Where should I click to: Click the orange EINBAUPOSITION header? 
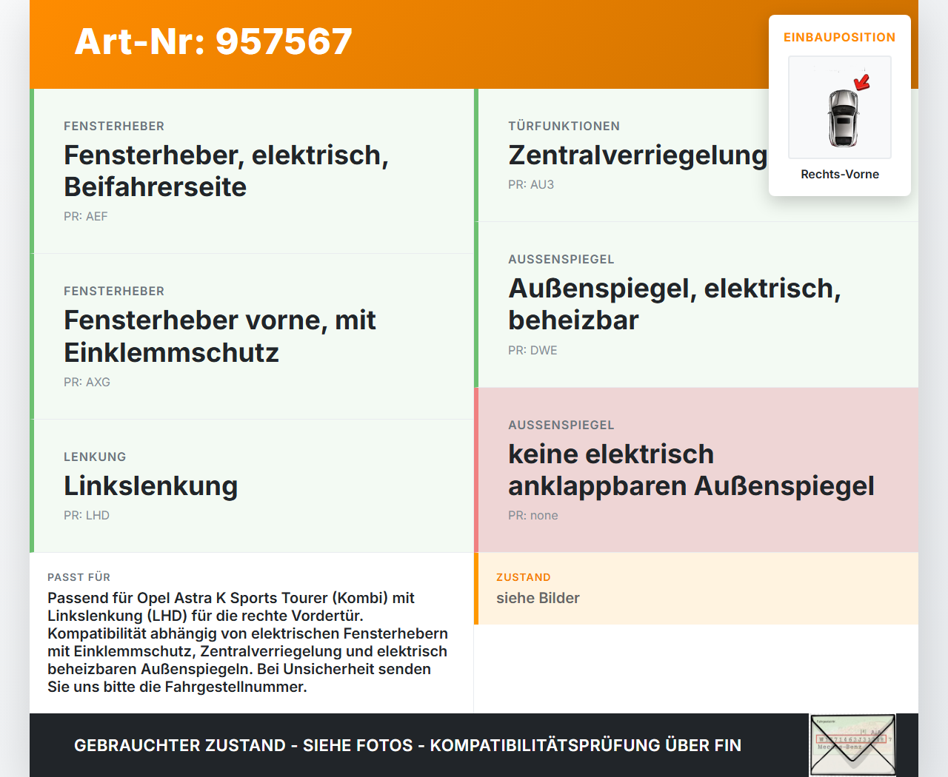[x=839, y=37]
